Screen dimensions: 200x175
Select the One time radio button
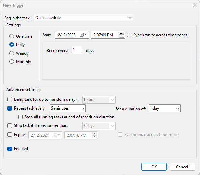[12, 36]
